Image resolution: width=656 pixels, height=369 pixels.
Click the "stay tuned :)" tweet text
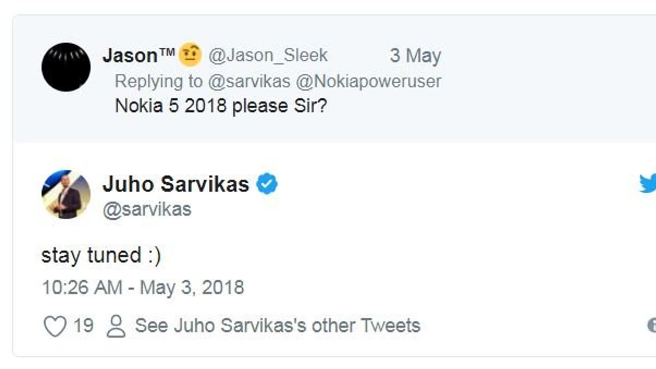[101, 255]
